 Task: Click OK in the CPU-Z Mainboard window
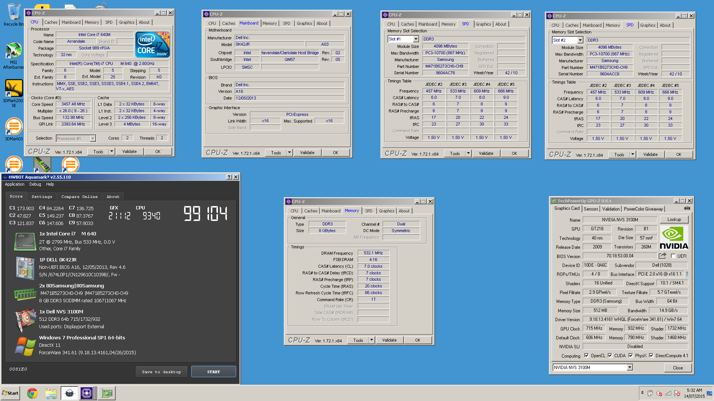pyautogui.click(x=335, y=153)
